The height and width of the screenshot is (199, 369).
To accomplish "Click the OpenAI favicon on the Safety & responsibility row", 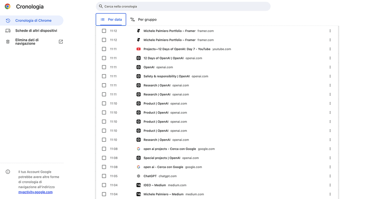I will tap(139, 76).
